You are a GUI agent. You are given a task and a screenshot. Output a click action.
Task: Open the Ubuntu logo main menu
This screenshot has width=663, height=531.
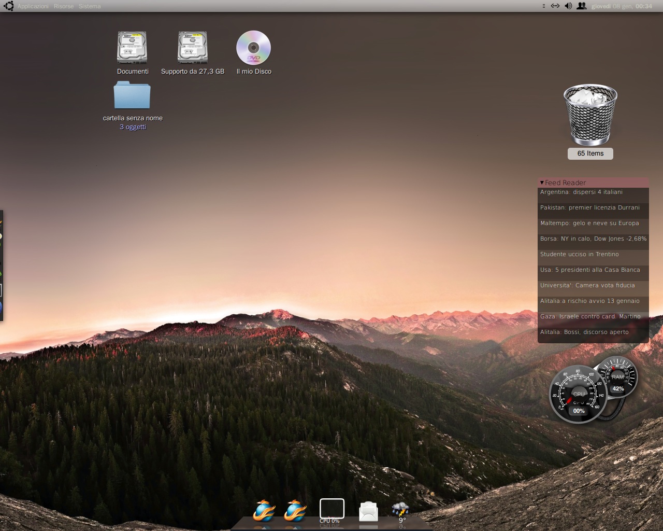click(8, 6)
